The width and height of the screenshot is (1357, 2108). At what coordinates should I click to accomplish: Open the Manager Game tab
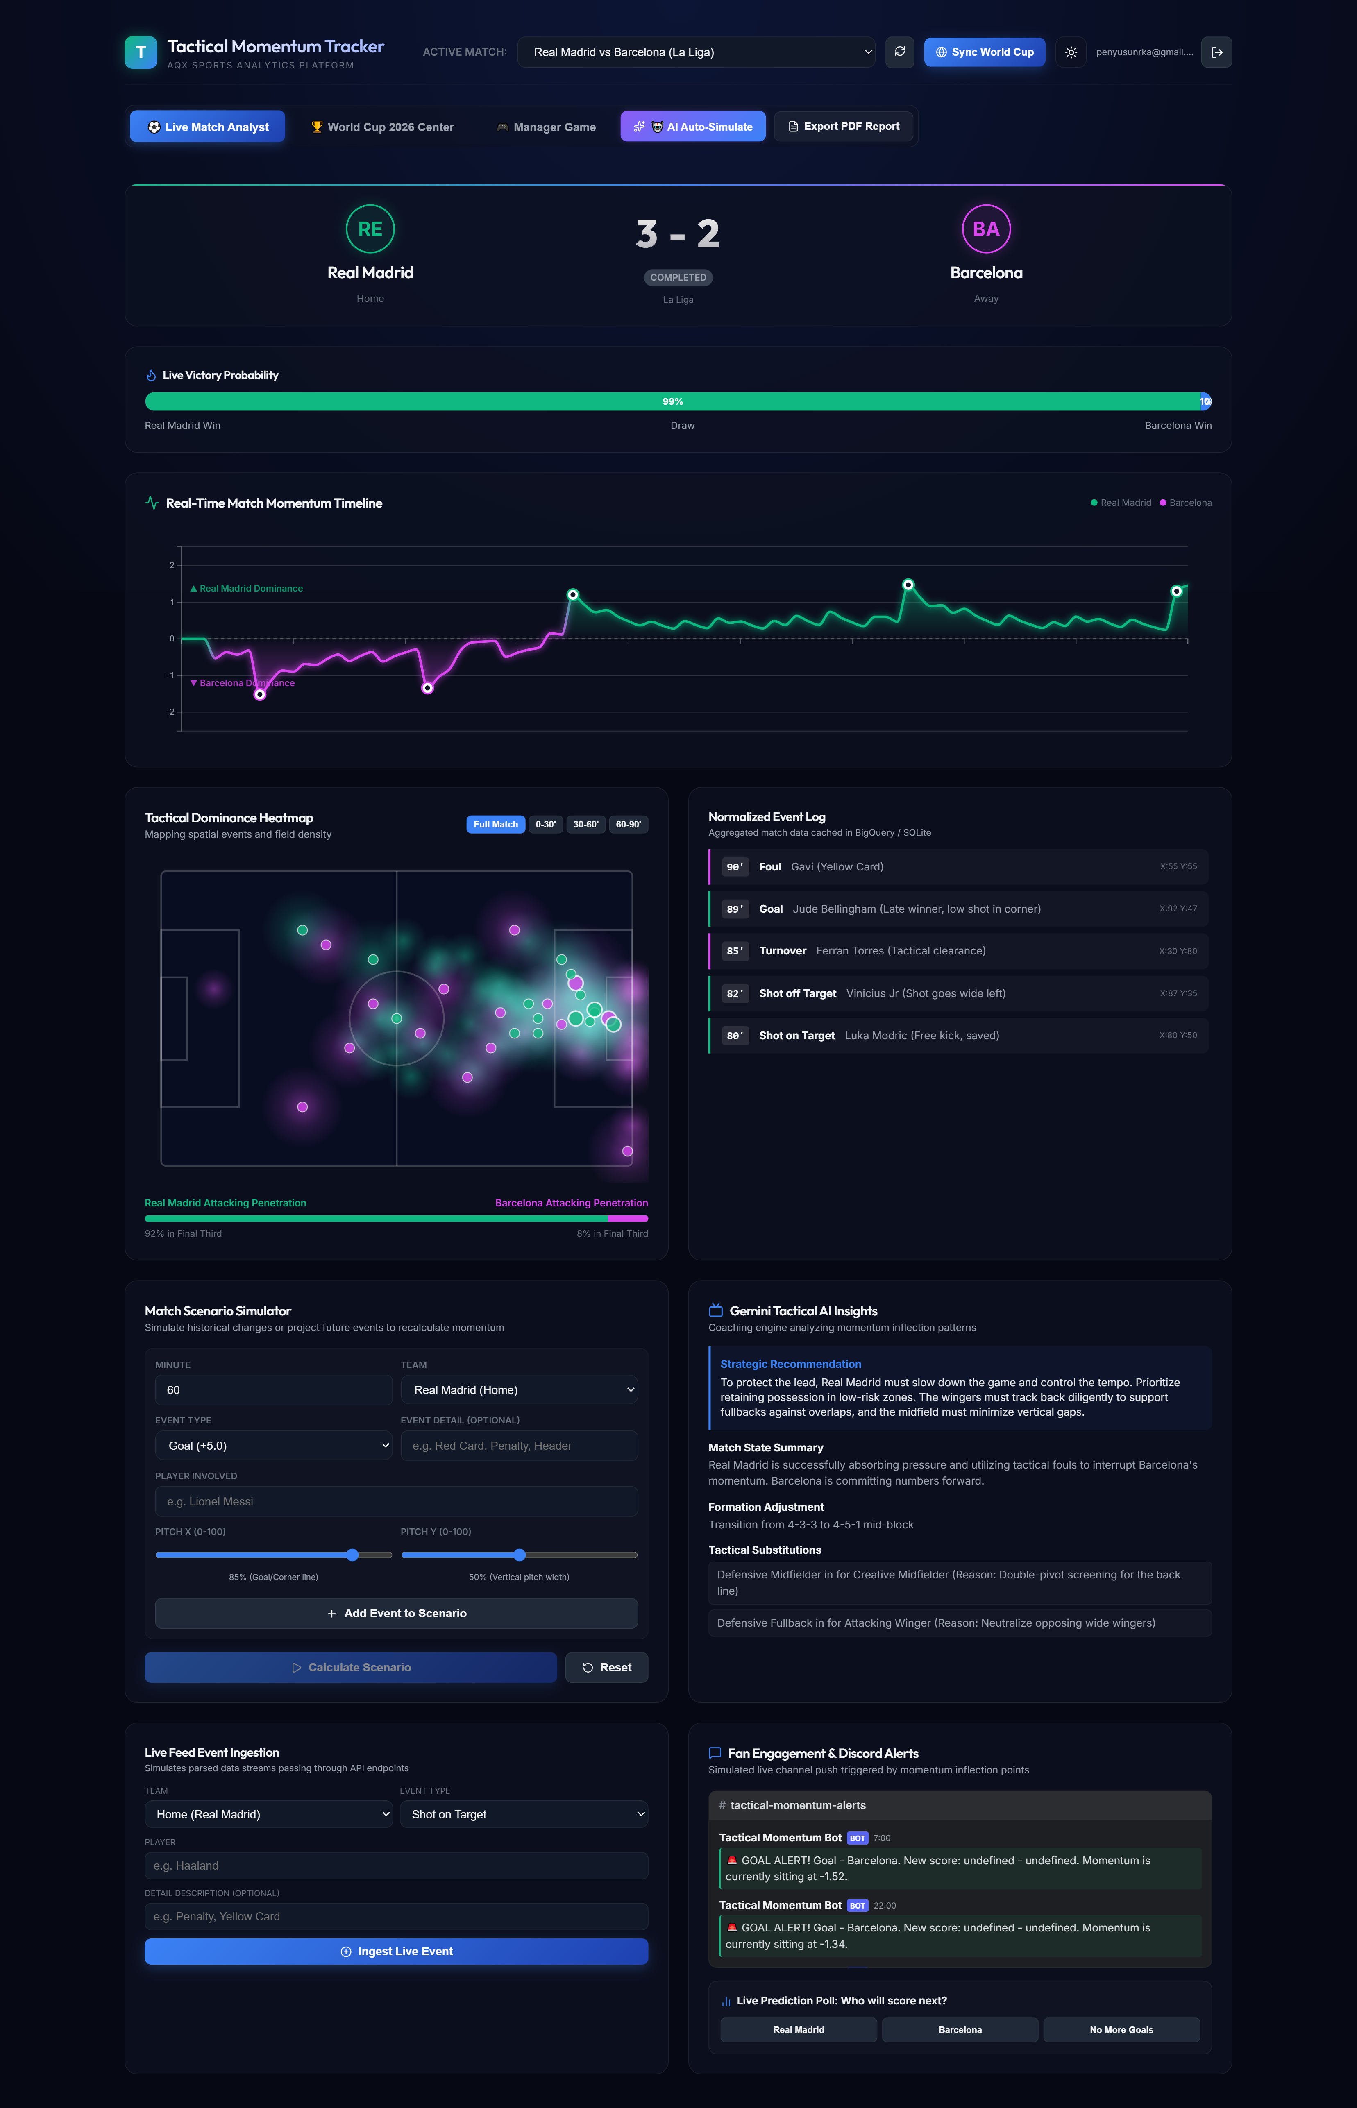tap(546, 127)
